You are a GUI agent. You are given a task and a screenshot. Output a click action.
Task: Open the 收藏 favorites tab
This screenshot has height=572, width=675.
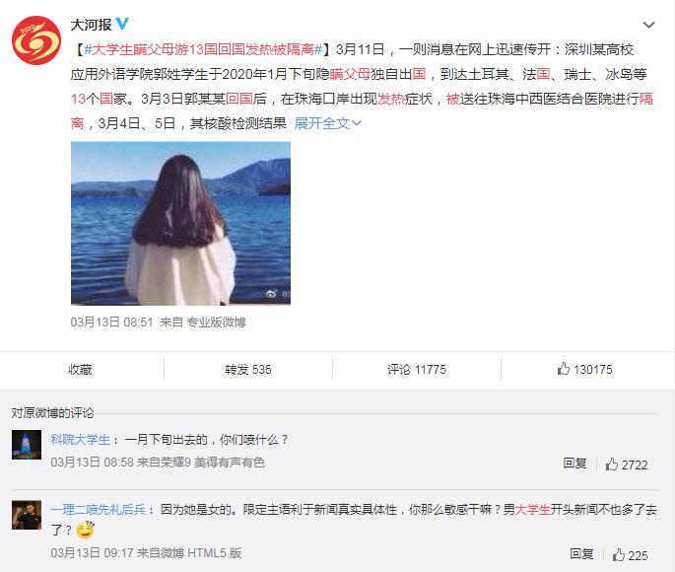tap(80, 370)
